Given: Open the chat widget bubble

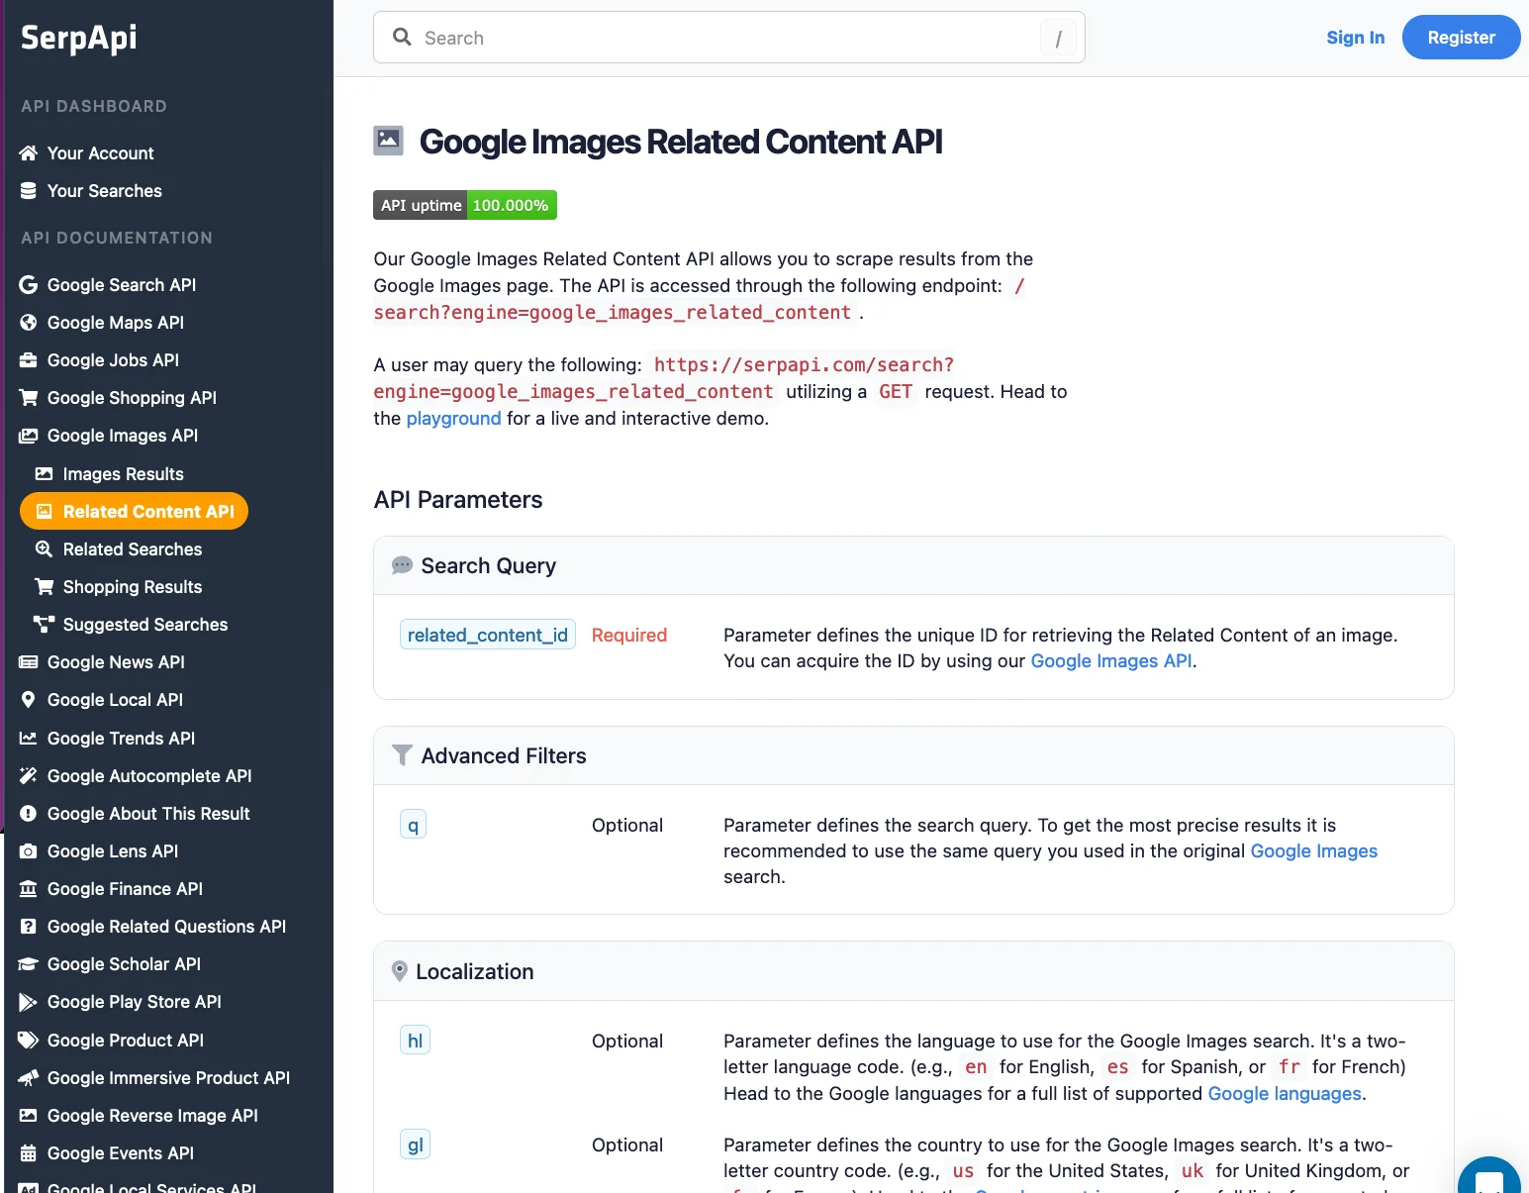Looking at the screenshot, I should pos(1489,1180).
